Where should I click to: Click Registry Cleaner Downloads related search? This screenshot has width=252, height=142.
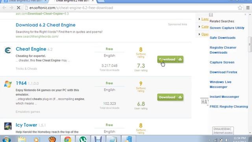click(x=223, y=50)
